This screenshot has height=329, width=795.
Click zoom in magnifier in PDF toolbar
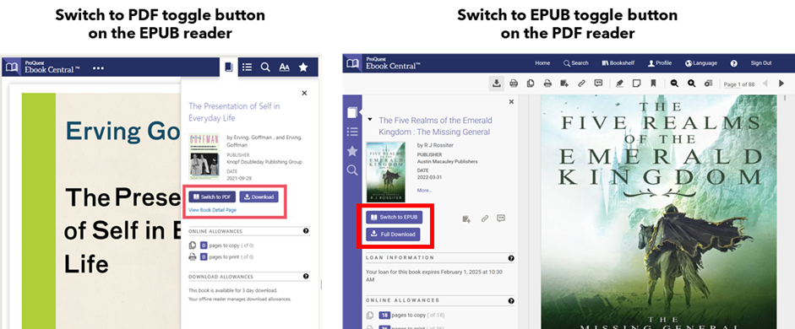[692, 84]
